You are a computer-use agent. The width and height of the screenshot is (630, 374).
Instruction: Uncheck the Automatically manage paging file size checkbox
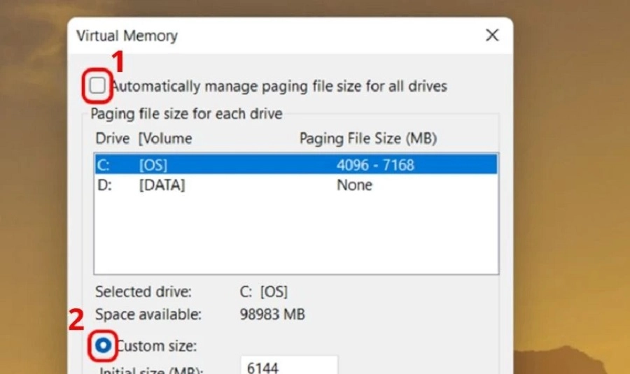pos(97,86)
